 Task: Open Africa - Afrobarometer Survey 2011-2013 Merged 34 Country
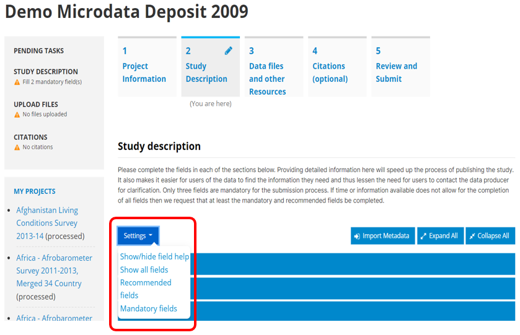(x=55, y=271)
